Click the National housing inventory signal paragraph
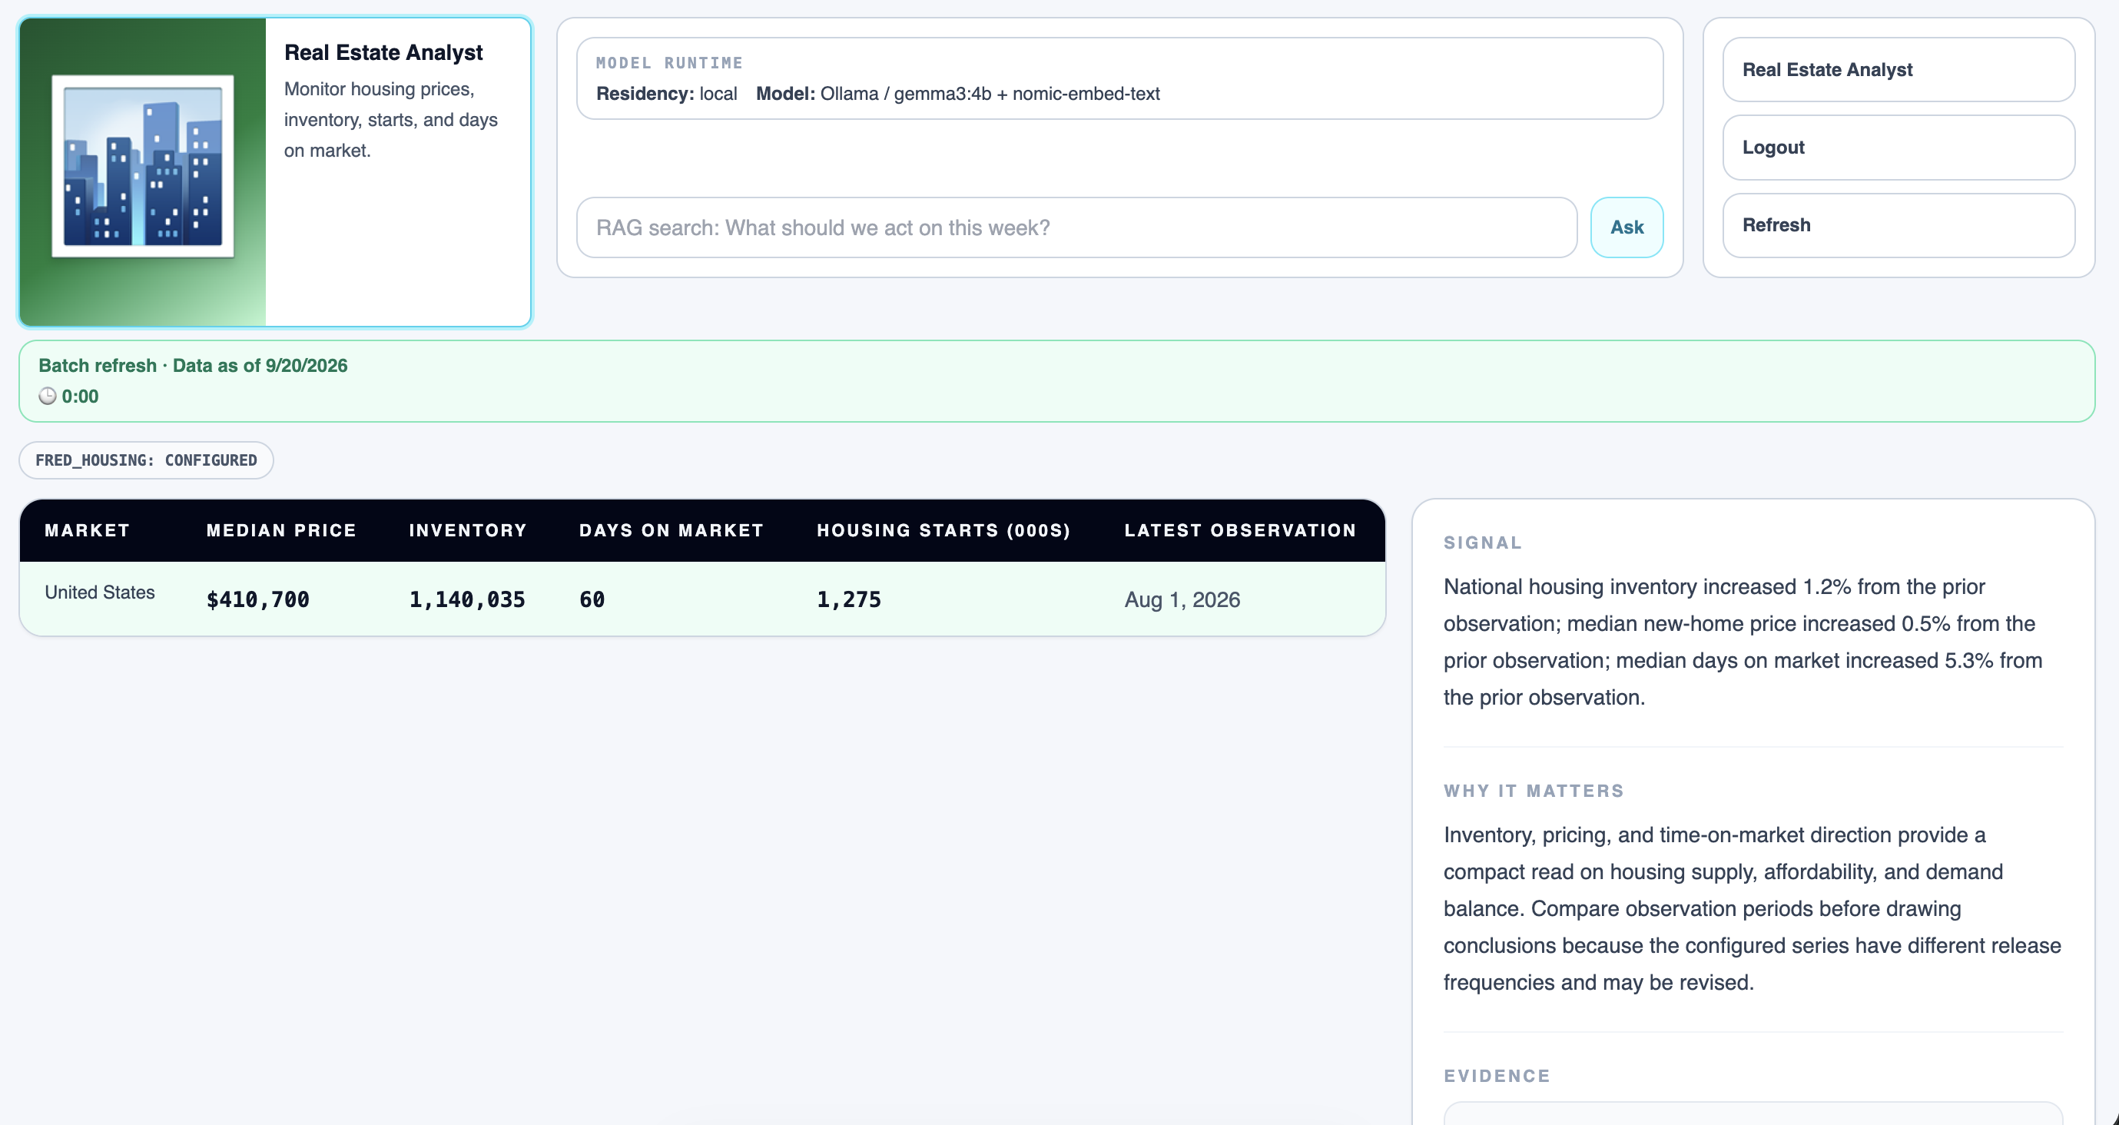 coord(1743,642)
